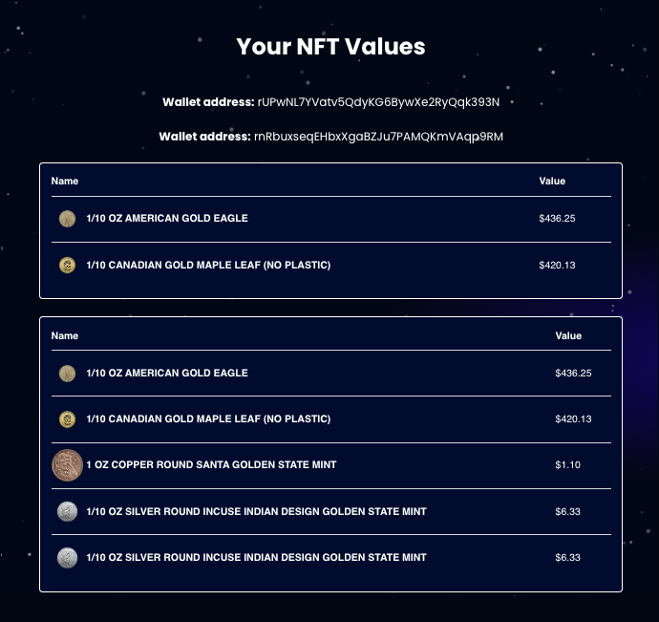Select the first wallet address starting with rUPwNL7
The height and width of the screenshot is (622, 659).
tap(378, 102)
